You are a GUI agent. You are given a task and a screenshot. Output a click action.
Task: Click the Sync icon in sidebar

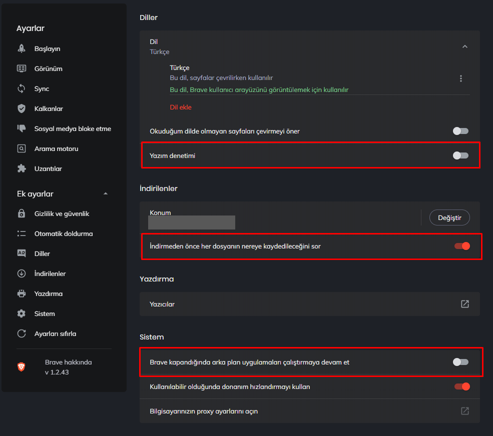click(22, 88)
